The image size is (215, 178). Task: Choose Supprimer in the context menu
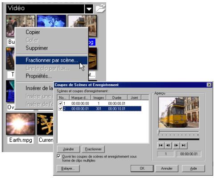(x=37, y=48)
